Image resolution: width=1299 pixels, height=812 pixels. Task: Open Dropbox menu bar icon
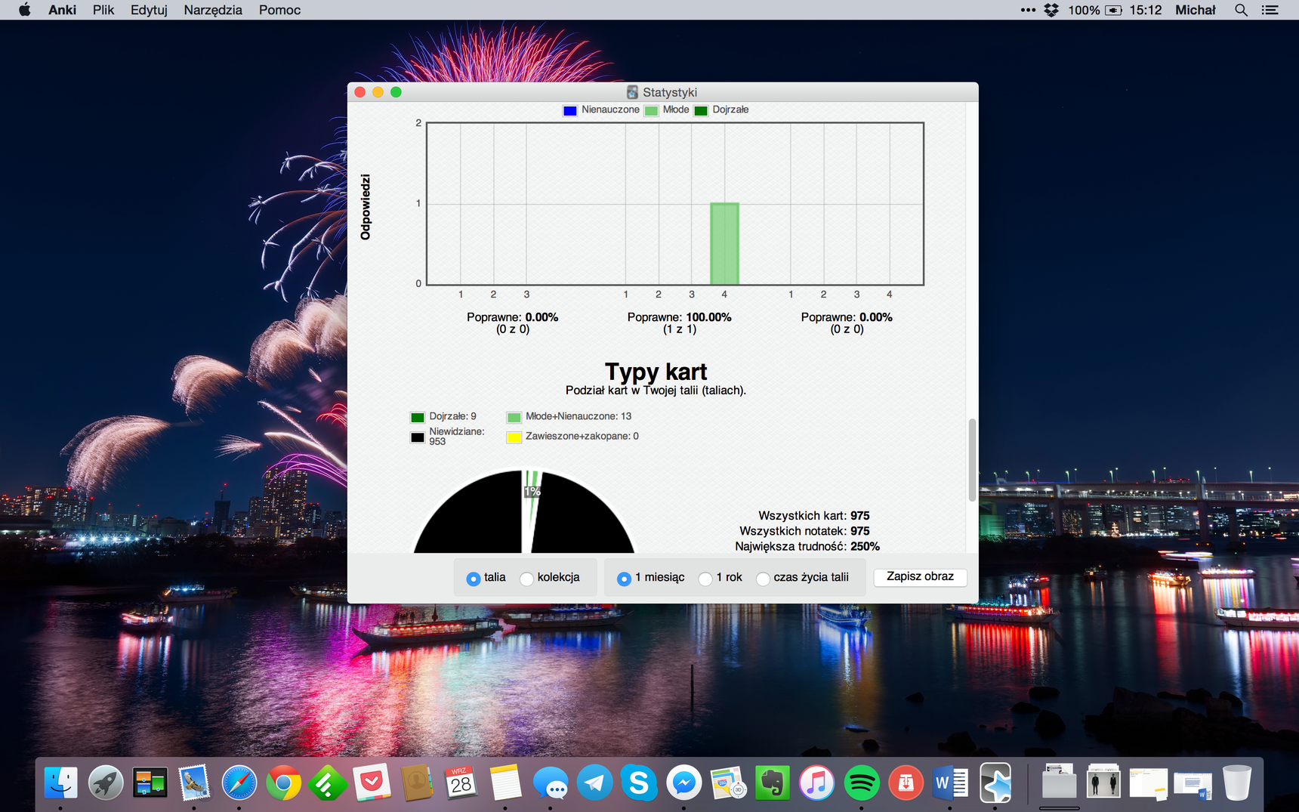1051,10
